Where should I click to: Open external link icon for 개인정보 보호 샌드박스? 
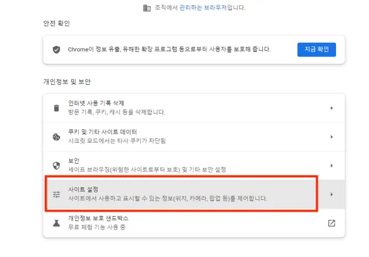tap(331, 223)
